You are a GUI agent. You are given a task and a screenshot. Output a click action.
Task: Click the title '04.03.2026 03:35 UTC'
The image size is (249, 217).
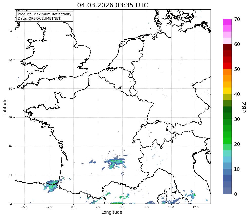(112, 5)
